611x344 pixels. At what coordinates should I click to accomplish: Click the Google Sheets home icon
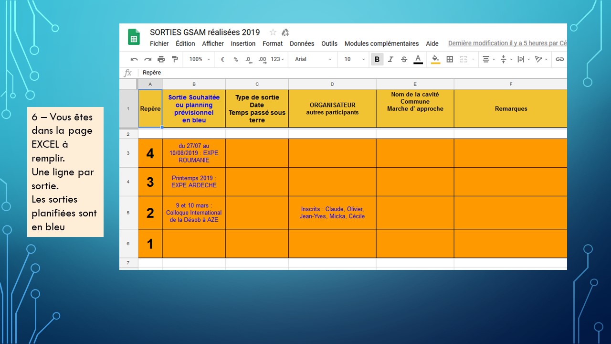click(134, 37)
